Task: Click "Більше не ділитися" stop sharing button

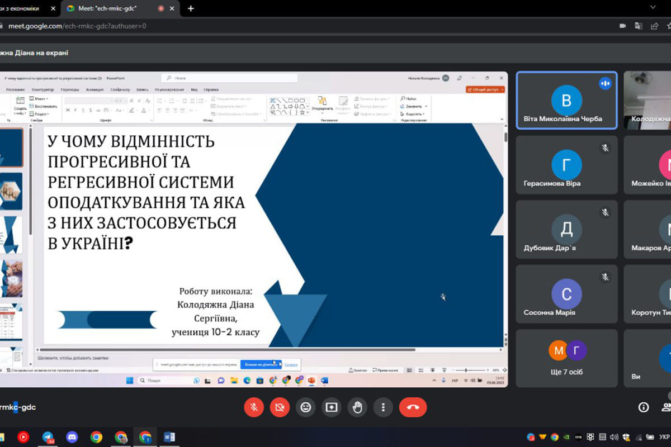Action: [260, 365]
